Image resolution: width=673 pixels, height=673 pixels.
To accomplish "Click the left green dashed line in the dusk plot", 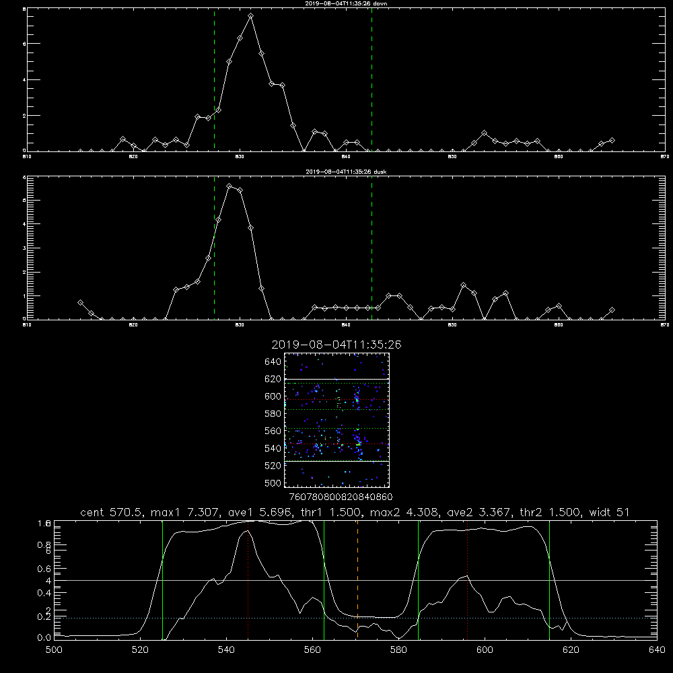I will tap(214, 248).
